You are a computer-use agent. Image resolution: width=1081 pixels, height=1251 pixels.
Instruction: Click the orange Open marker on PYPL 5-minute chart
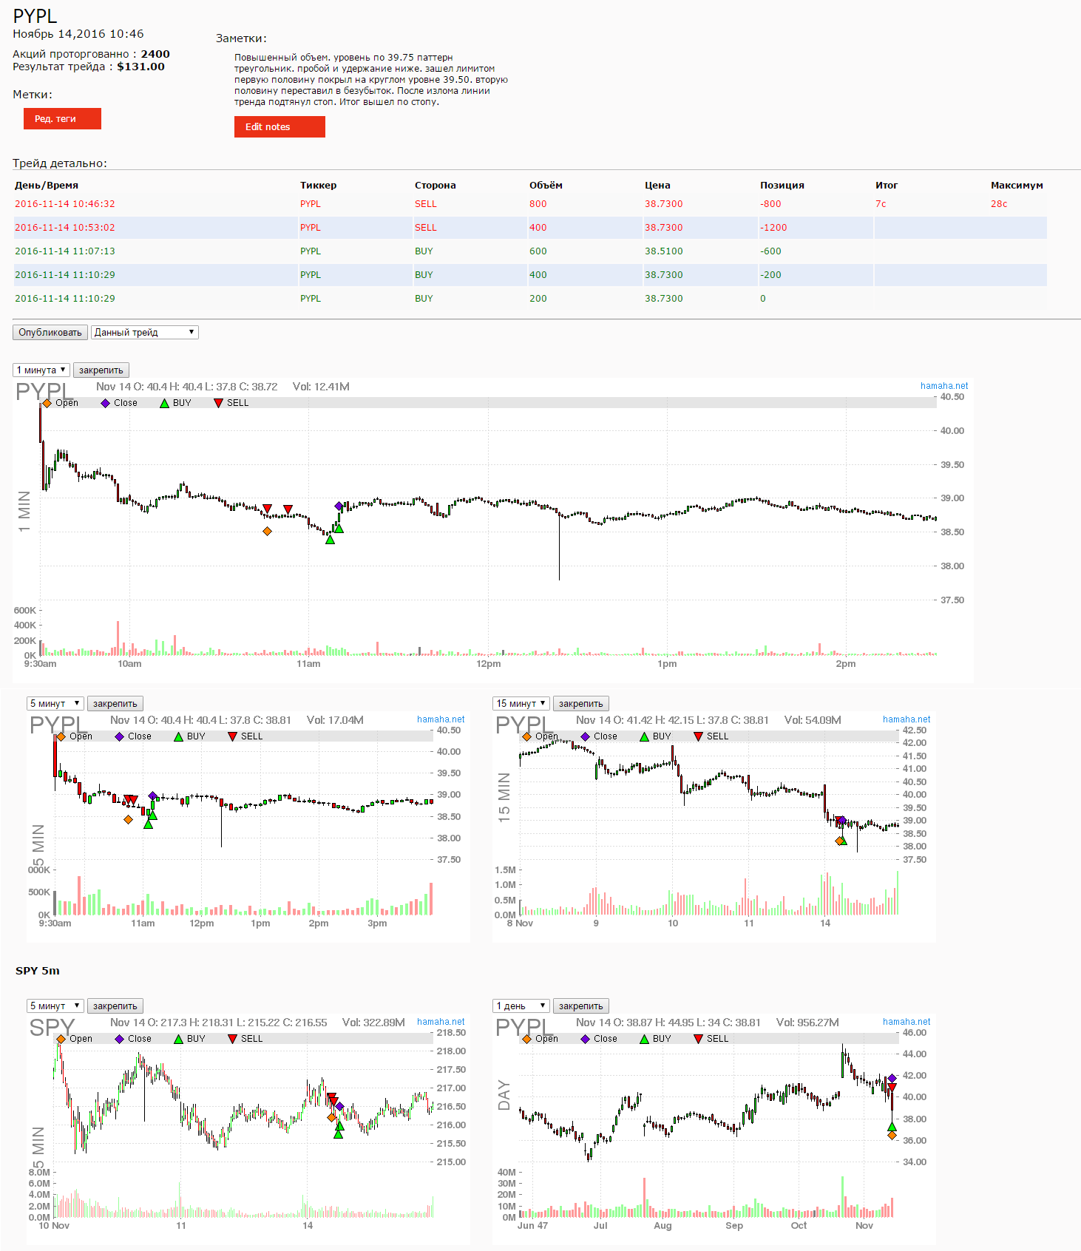[x=129, y=819]
